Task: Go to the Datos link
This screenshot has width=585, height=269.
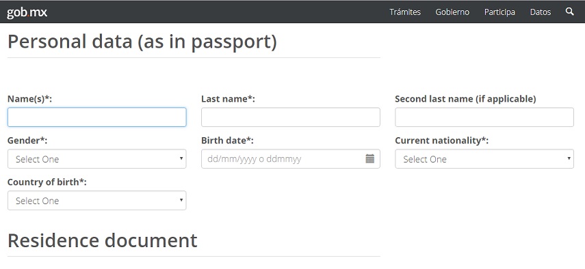Action: 541,12
